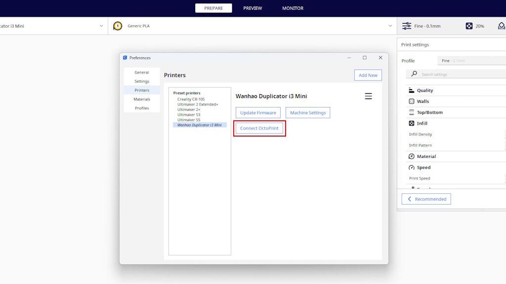Screen dimensions: 506x284
Task: Select the Printers preferences page
Action: (142, 90)
